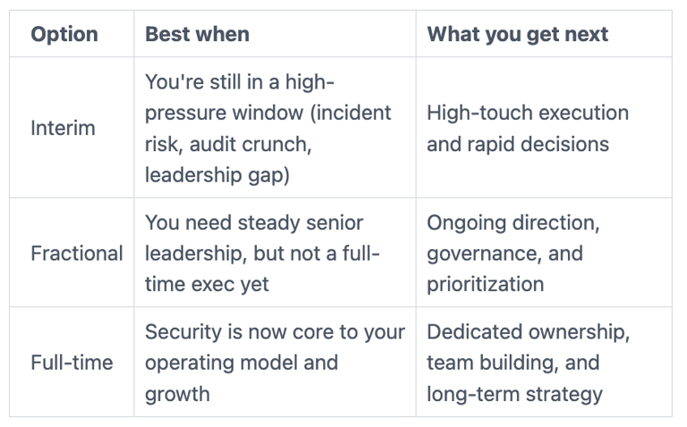Viewport: 687px width, 427px height.
Task: Click the word 'prioritization'
Action: pyautogui.click(x=486, y=284)
